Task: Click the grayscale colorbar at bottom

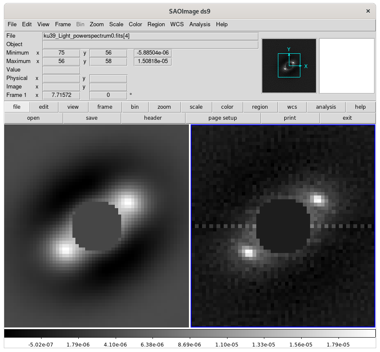Action: coord(190,333)
